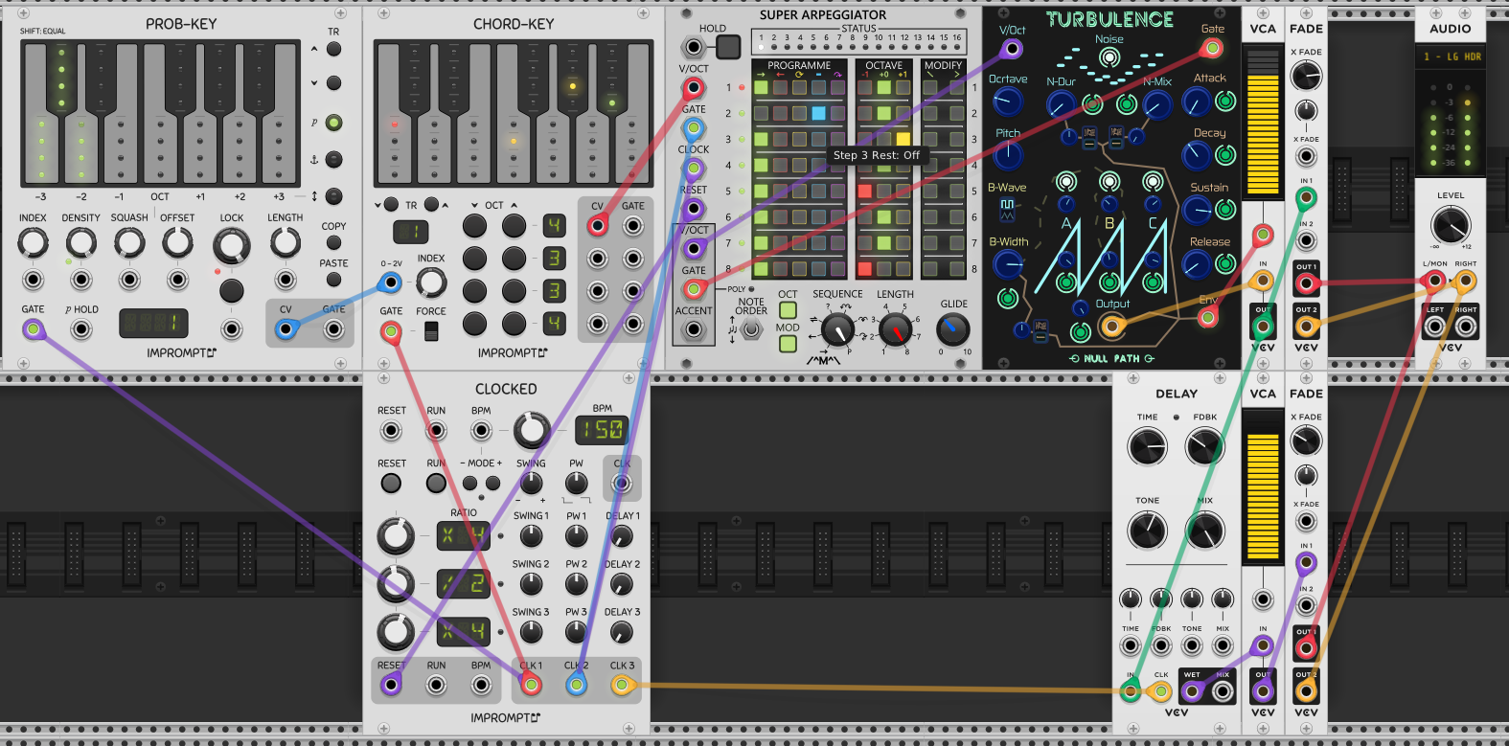Toggle the yellow step 3 octave +1 button
Screen dimensions: 1509x746
click(903, 139)
